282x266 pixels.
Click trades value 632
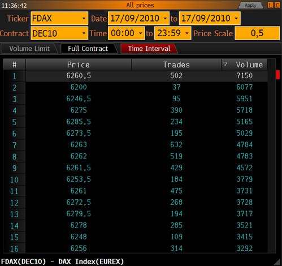click(x=176, y=145)
